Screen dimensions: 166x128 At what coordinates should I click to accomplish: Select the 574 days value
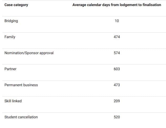(x=117, y=53)
